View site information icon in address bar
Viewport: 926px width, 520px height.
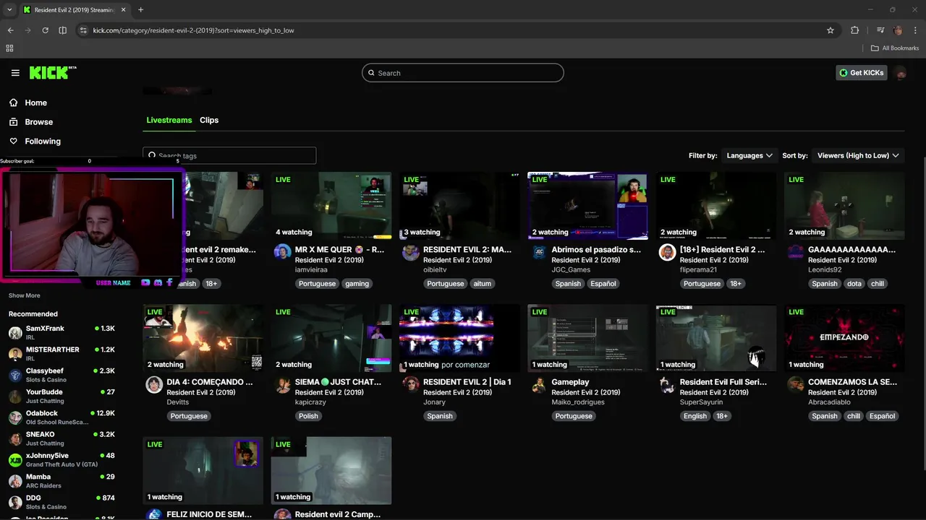[82, 30]
